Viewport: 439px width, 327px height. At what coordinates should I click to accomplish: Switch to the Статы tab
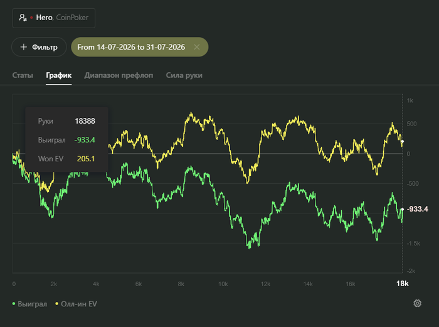(23, 75)
